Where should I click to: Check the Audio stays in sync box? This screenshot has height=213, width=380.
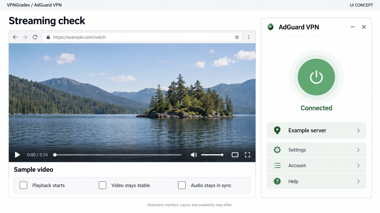click(182, 185)
